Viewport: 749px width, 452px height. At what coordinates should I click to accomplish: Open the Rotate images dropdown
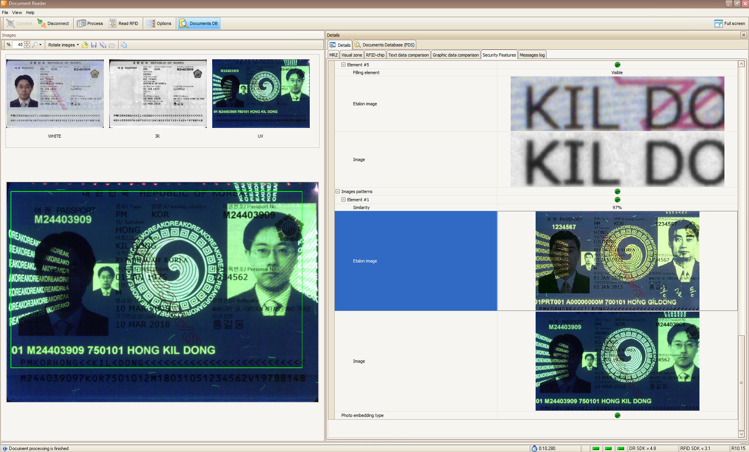pos(64,45)
